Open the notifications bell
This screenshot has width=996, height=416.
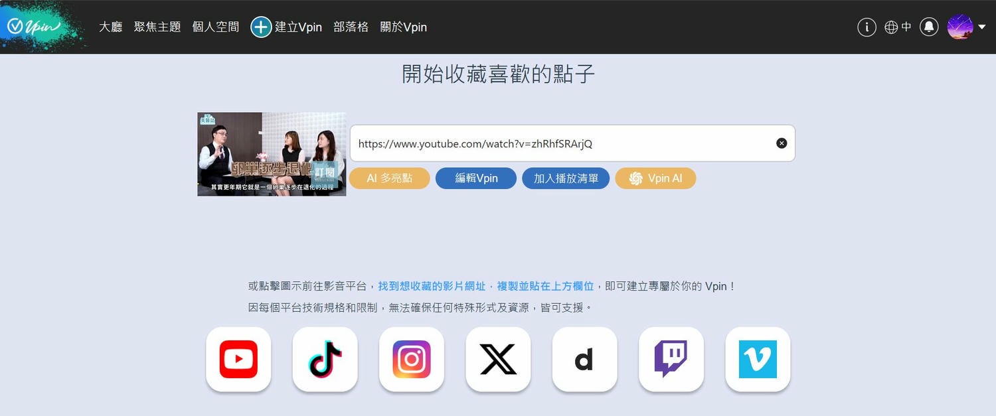pyautogui.click(x=929, y=27)
